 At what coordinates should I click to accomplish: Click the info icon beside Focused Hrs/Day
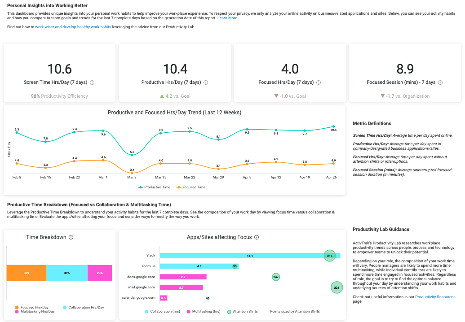click(319, 83)
